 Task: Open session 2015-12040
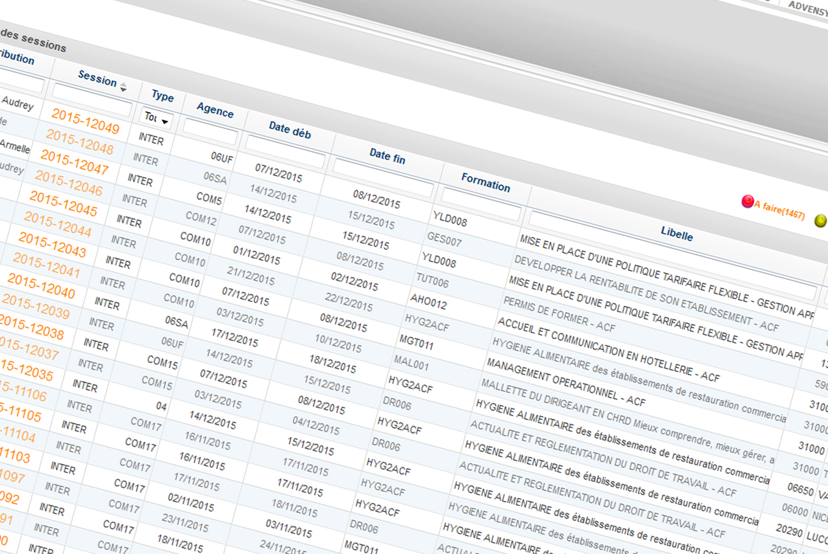pyautogui.click(x=41, y=287)
